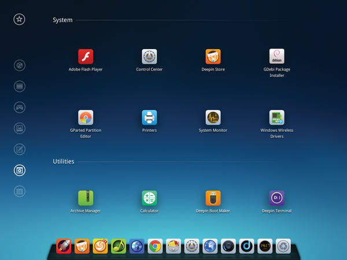Viewport: 347px width, 260px height.
Task: Open the green music player in the dock
Action: click(x=119, y=246)
